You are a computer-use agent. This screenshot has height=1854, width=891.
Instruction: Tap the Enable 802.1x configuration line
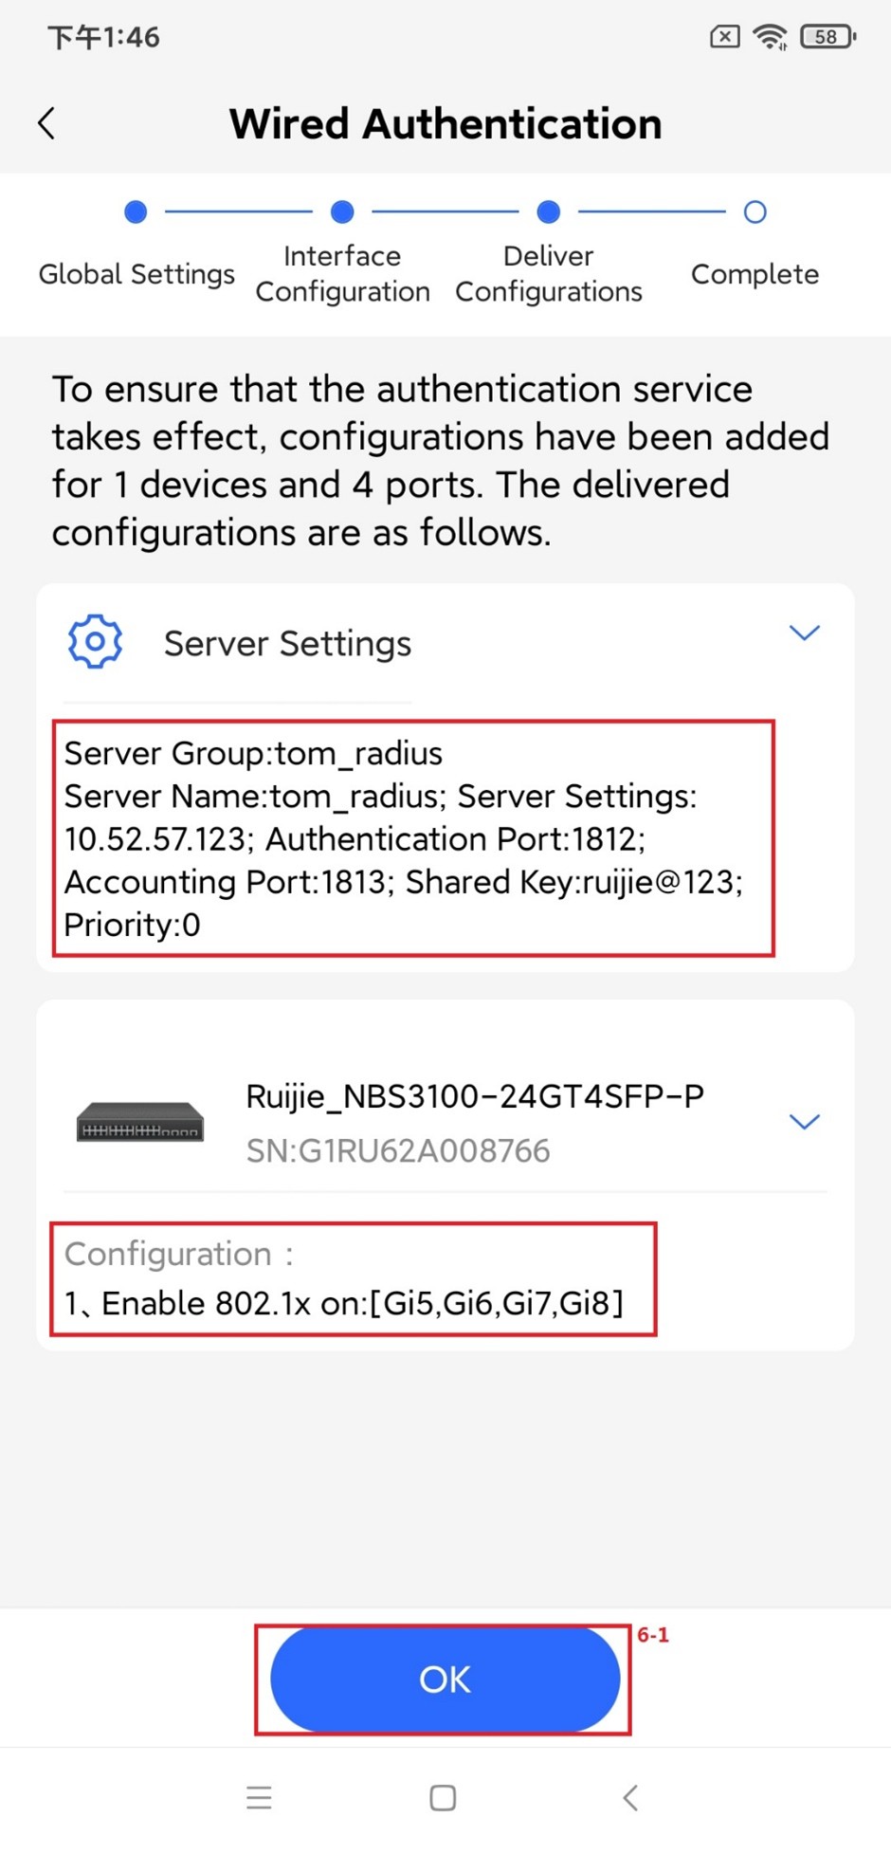coord(343,1303)
